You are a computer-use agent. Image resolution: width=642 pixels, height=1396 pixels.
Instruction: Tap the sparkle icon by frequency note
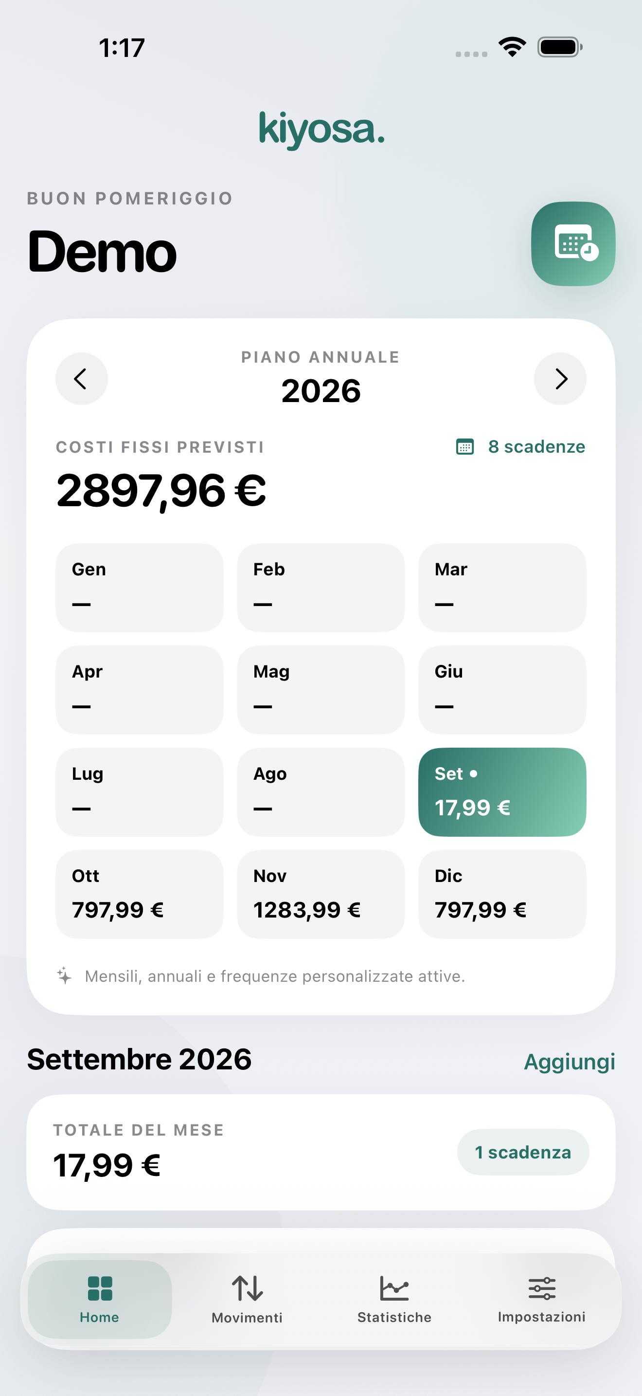tap(64, 976)
